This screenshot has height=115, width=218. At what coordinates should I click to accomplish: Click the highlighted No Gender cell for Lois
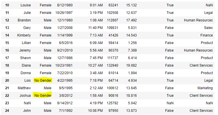(43, 81)
